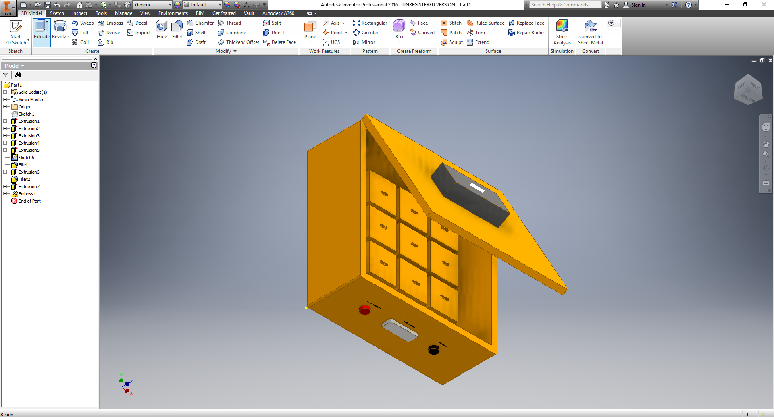Open the Tools ribbon tab

tap(101, 13)
